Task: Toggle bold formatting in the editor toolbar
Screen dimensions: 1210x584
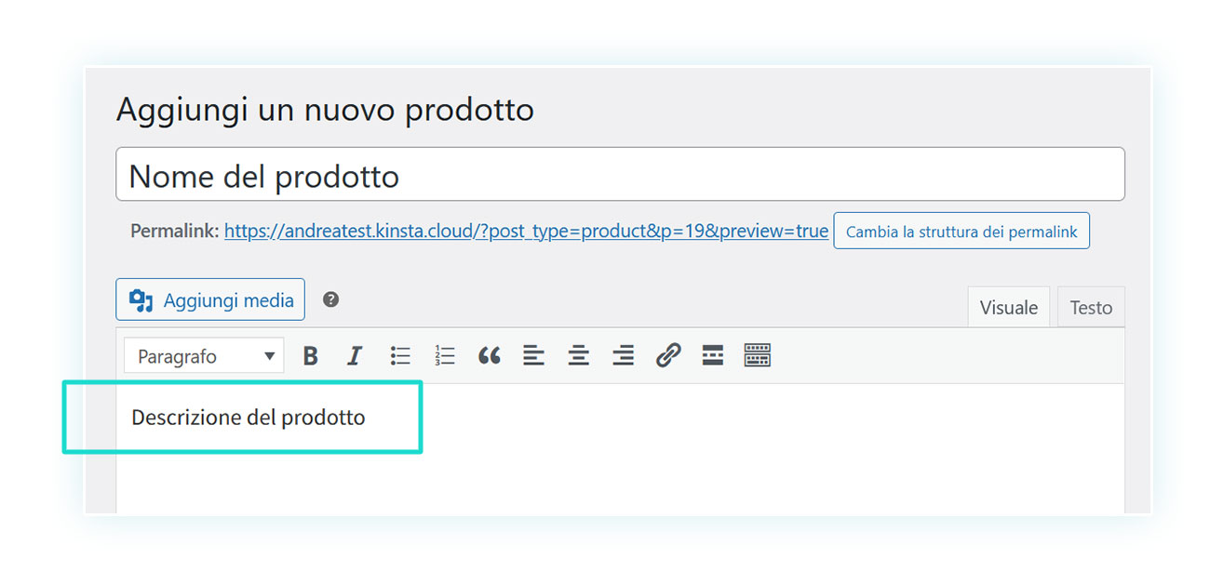Action: [x=311, y=356]
